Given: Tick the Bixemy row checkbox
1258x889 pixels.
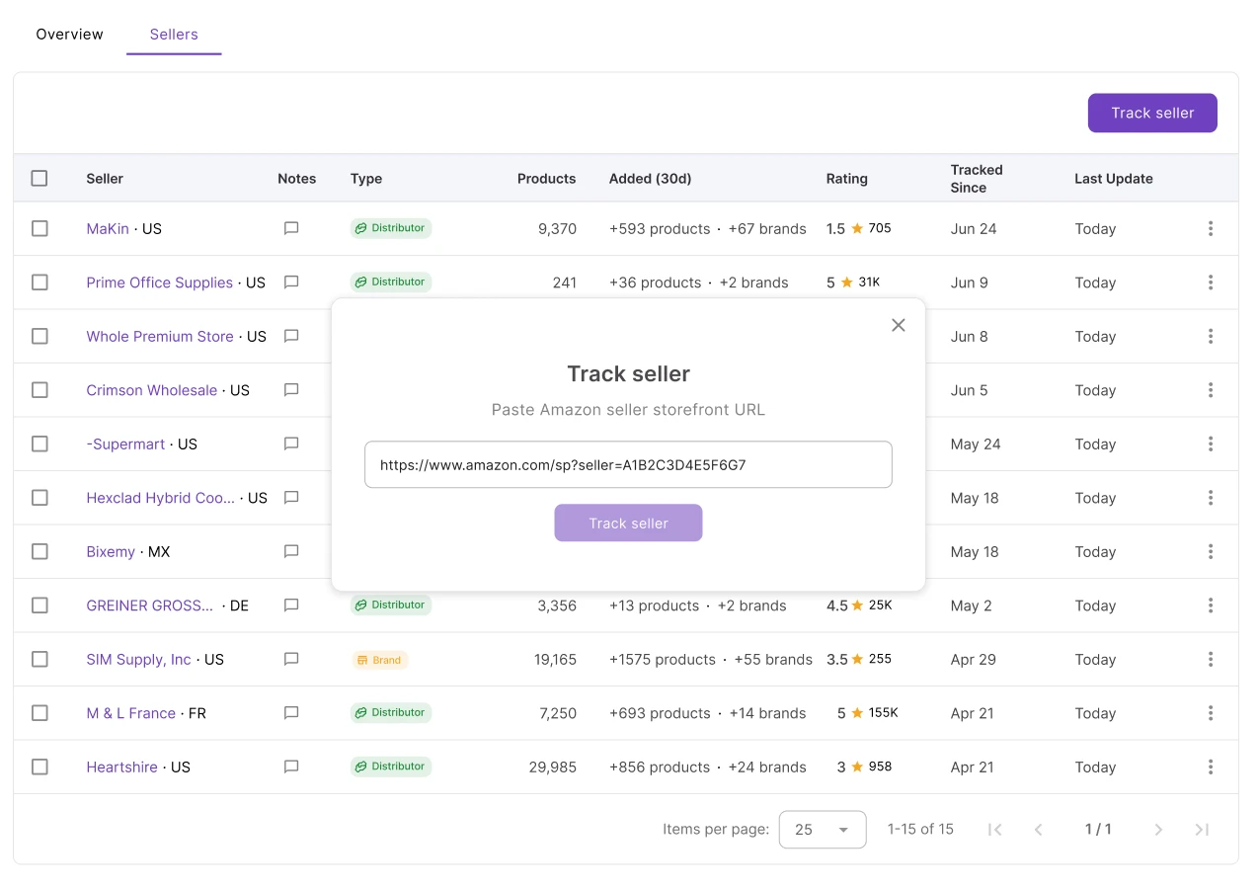Looking at the screenshot, I should pos(39,551).
